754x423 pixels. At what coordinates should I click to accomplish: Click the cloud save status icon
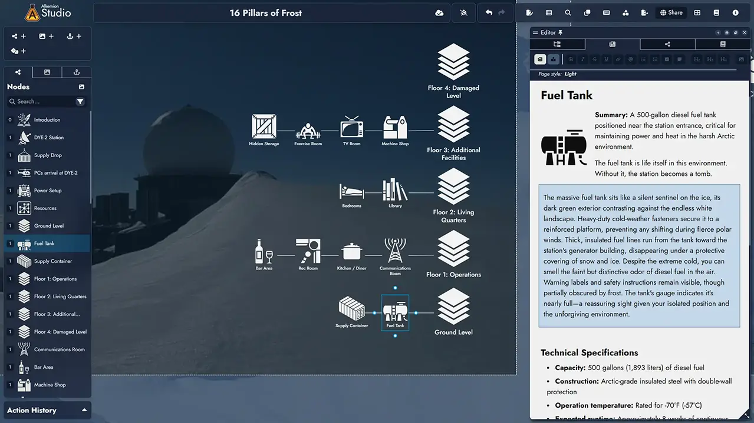(x=439, y=12)
